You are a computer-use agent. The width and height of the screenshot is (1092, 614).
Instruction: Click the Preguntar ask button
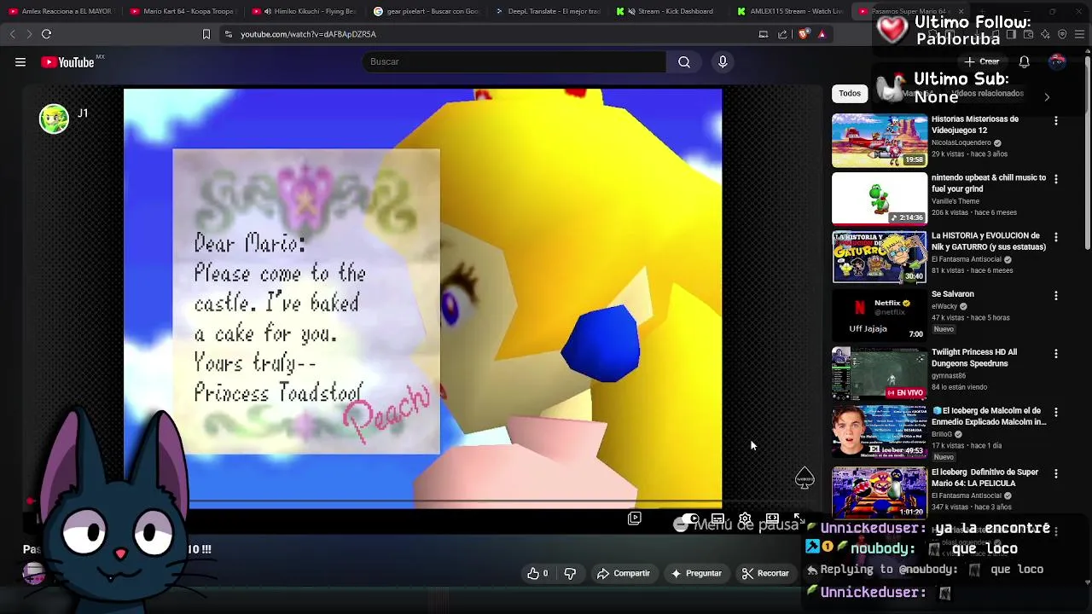(x=696, y=573)
